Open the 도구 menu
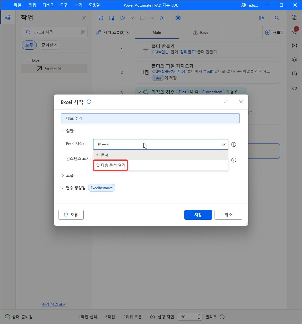Image resolution: width=302 pixels, height=324 pixels. [64, 5]
